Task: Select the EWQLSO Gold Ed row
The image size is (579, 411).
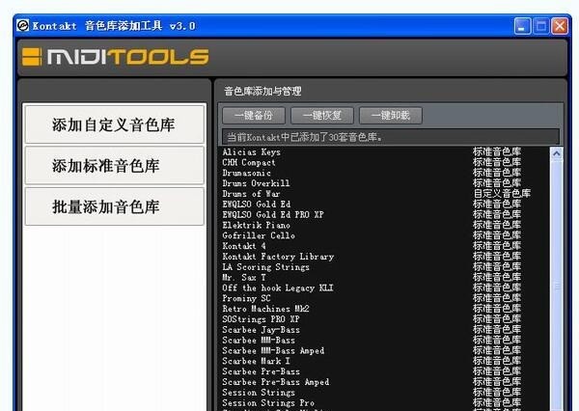Action: (385, 204)
